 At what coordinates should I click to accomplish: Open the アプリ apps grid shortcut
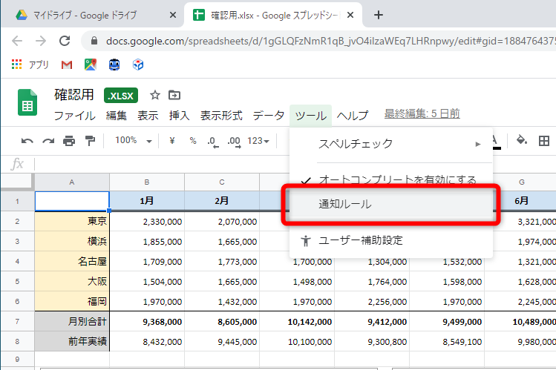click(30, 65)
